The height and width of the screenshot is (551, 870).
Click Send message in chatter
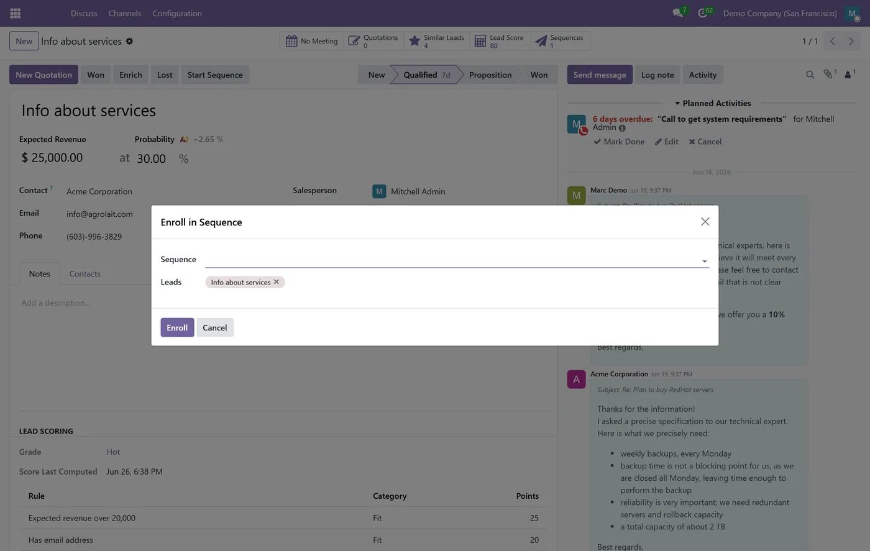[x=600, y=75]
